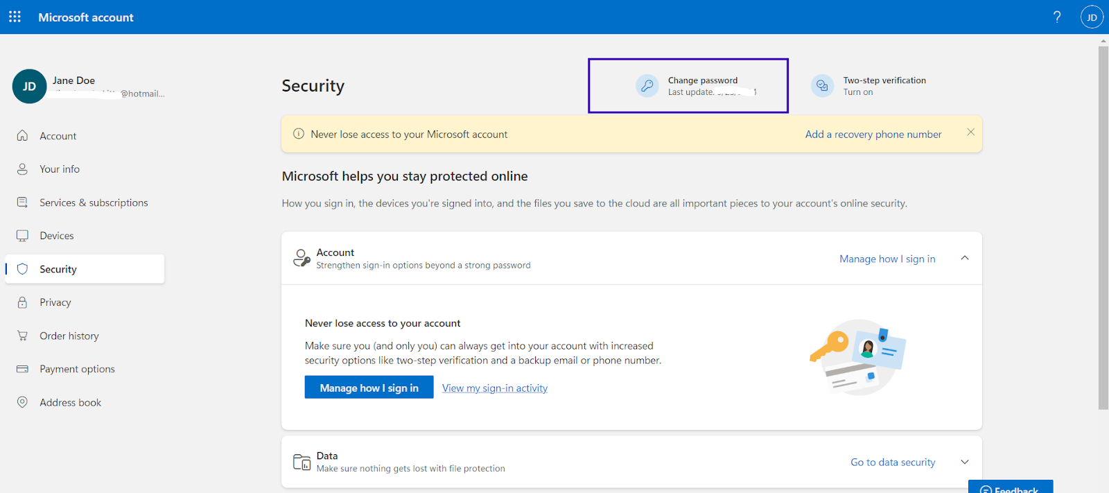Click the @hotmail email address text
Viewport: 1109px width, 493px height.
click(143, 94)
